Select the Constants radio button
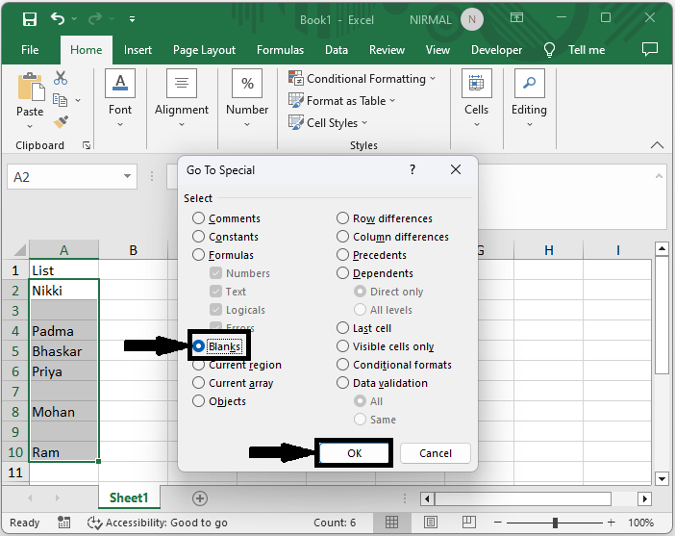The width and height of the screenshot is (675, 536). click(x=198, y=236)
